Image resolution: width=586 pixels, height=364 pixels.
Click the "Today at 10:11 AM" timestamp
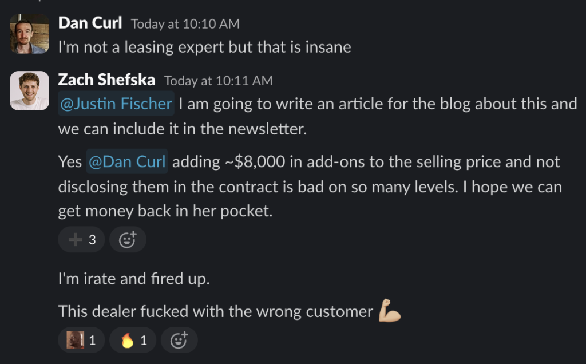point(219,81)
